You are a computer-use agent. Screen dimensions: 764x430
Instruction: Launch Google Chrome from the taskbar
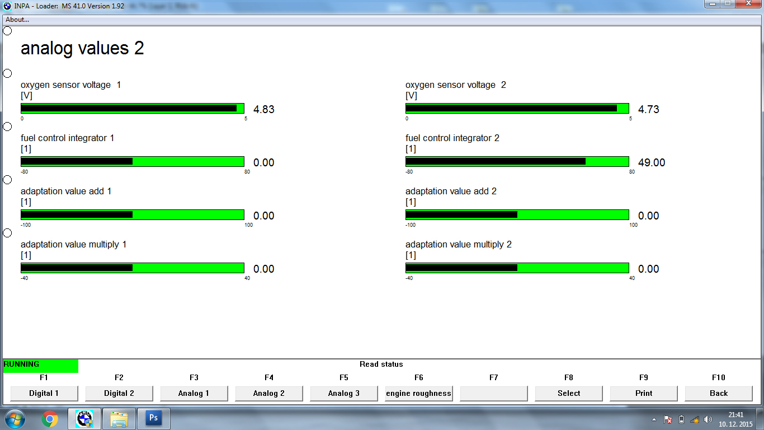tap(50, 419)
